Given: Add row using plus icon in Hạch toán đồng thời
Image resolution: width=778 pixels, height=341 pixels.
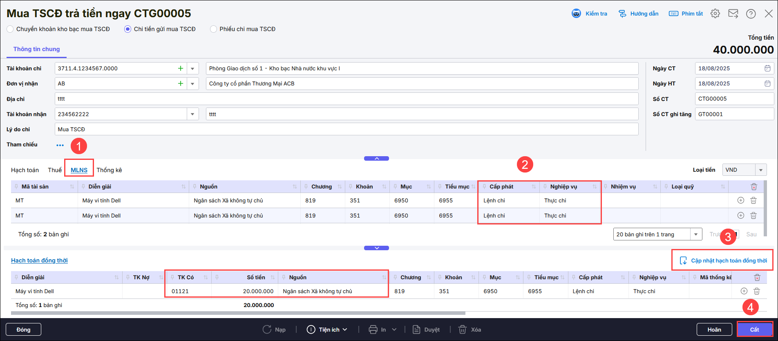Looking at the screenshot, I should point(744,291).
